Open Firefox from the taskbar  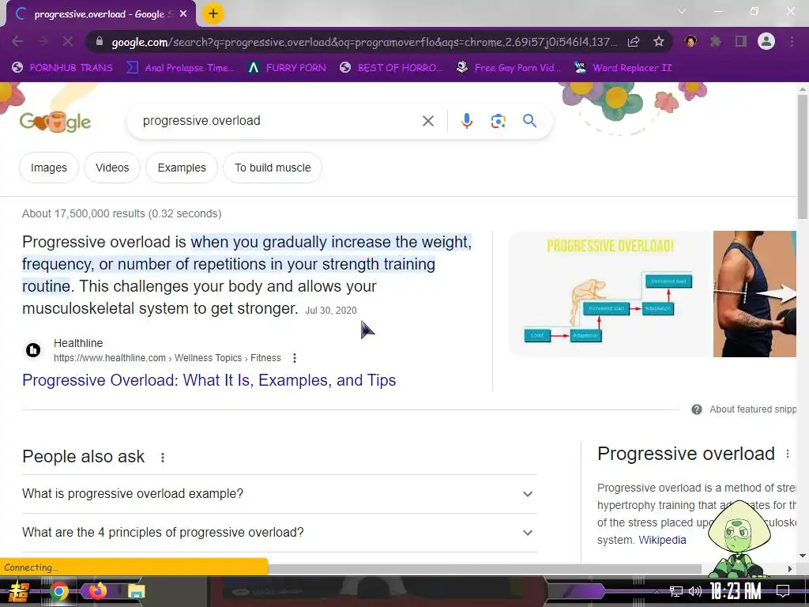tap(97, 590)
